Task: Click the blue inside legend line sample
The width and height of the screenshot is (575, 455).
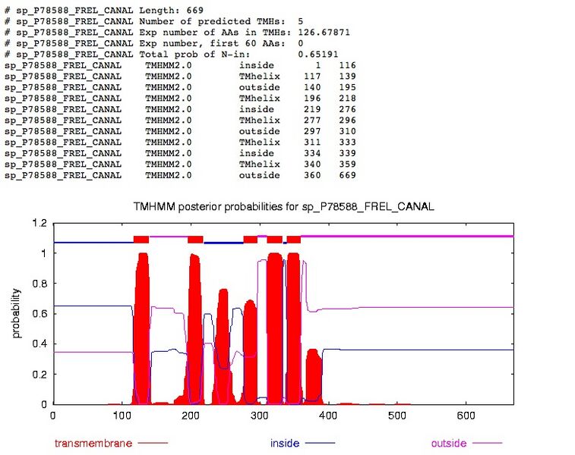Action: [321, 443]
